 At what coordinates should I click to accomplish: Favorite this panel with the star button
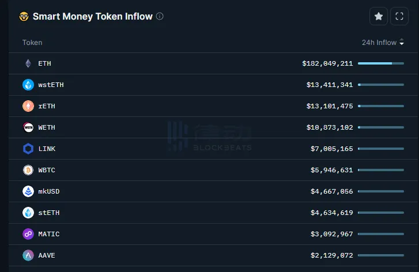(379, 17)
